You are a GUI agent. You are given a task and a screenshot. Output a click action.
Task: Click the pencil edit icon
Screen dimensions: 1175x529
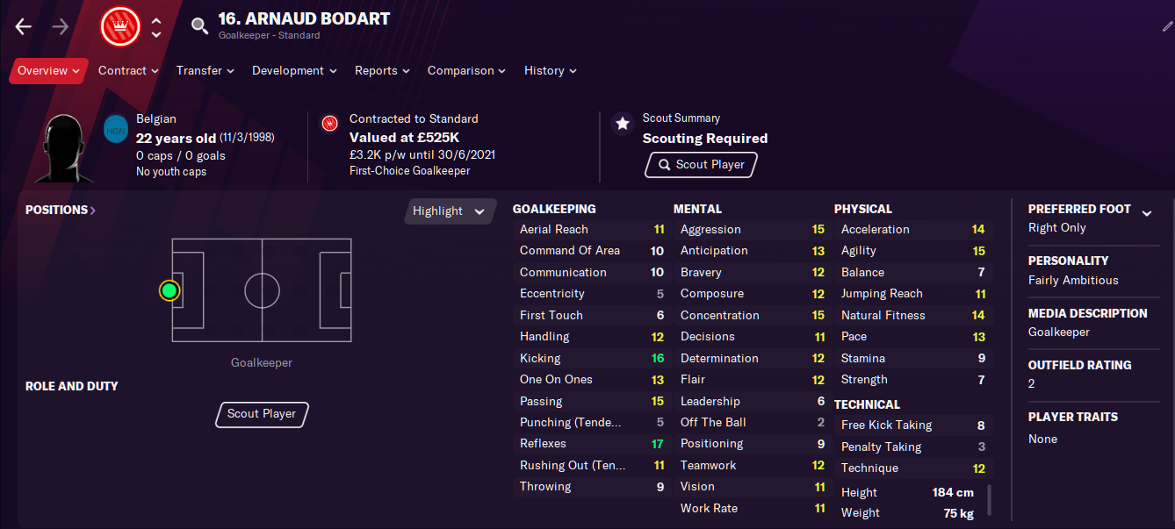(x=1167, y=26)
